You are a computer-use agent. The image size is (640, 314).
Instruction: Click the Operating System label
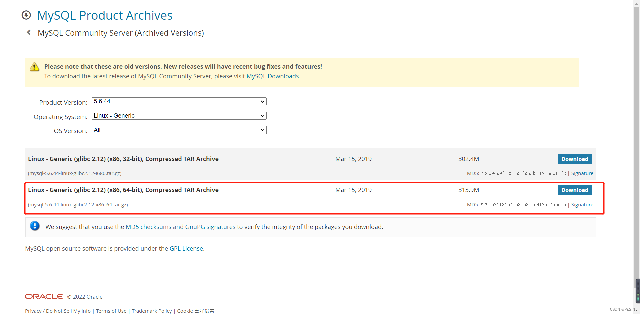point(60,117)
